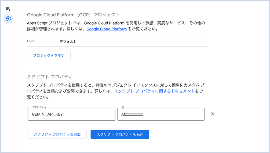Click the をご覧ください text after GCP link
The width and height of the screenshot is (270, 153).
(x=143, y=29)
